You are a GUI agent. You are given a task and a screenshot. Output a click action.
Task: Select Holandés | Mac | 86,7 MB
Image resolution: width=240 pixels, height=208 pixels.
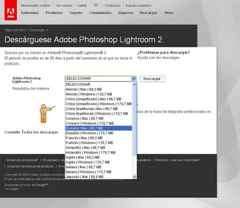click(x=99, y=148)
